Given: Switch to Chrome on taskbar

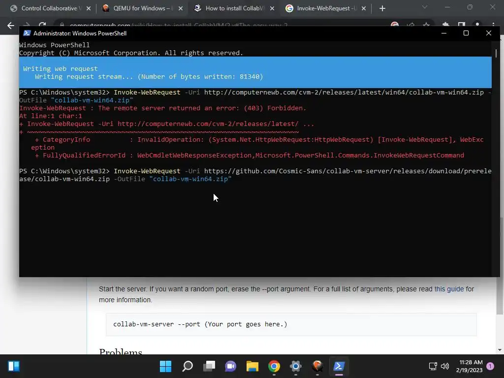Looking at the screenshot, I should pyautogui.click(x=274, y=366).
